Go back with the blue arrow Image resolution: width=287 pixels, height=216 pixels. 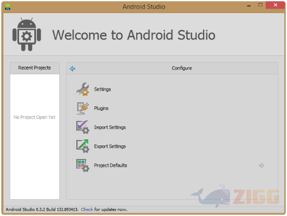[72, 68]
